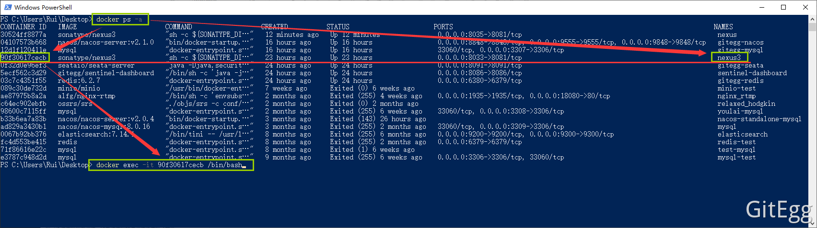Click container ID ad829a3430b1
This screenshot has height=228, width=817.
coord(23,126)
